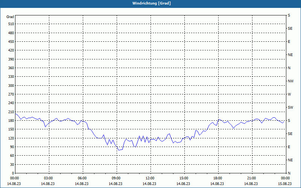Select the 0 y-axis value

(13, 173)
